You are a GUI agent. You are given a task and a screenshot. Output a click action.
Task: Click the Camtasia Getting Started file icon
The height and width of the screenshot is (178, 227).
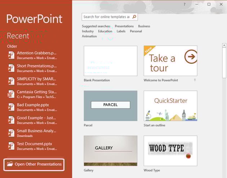(11, 94)
